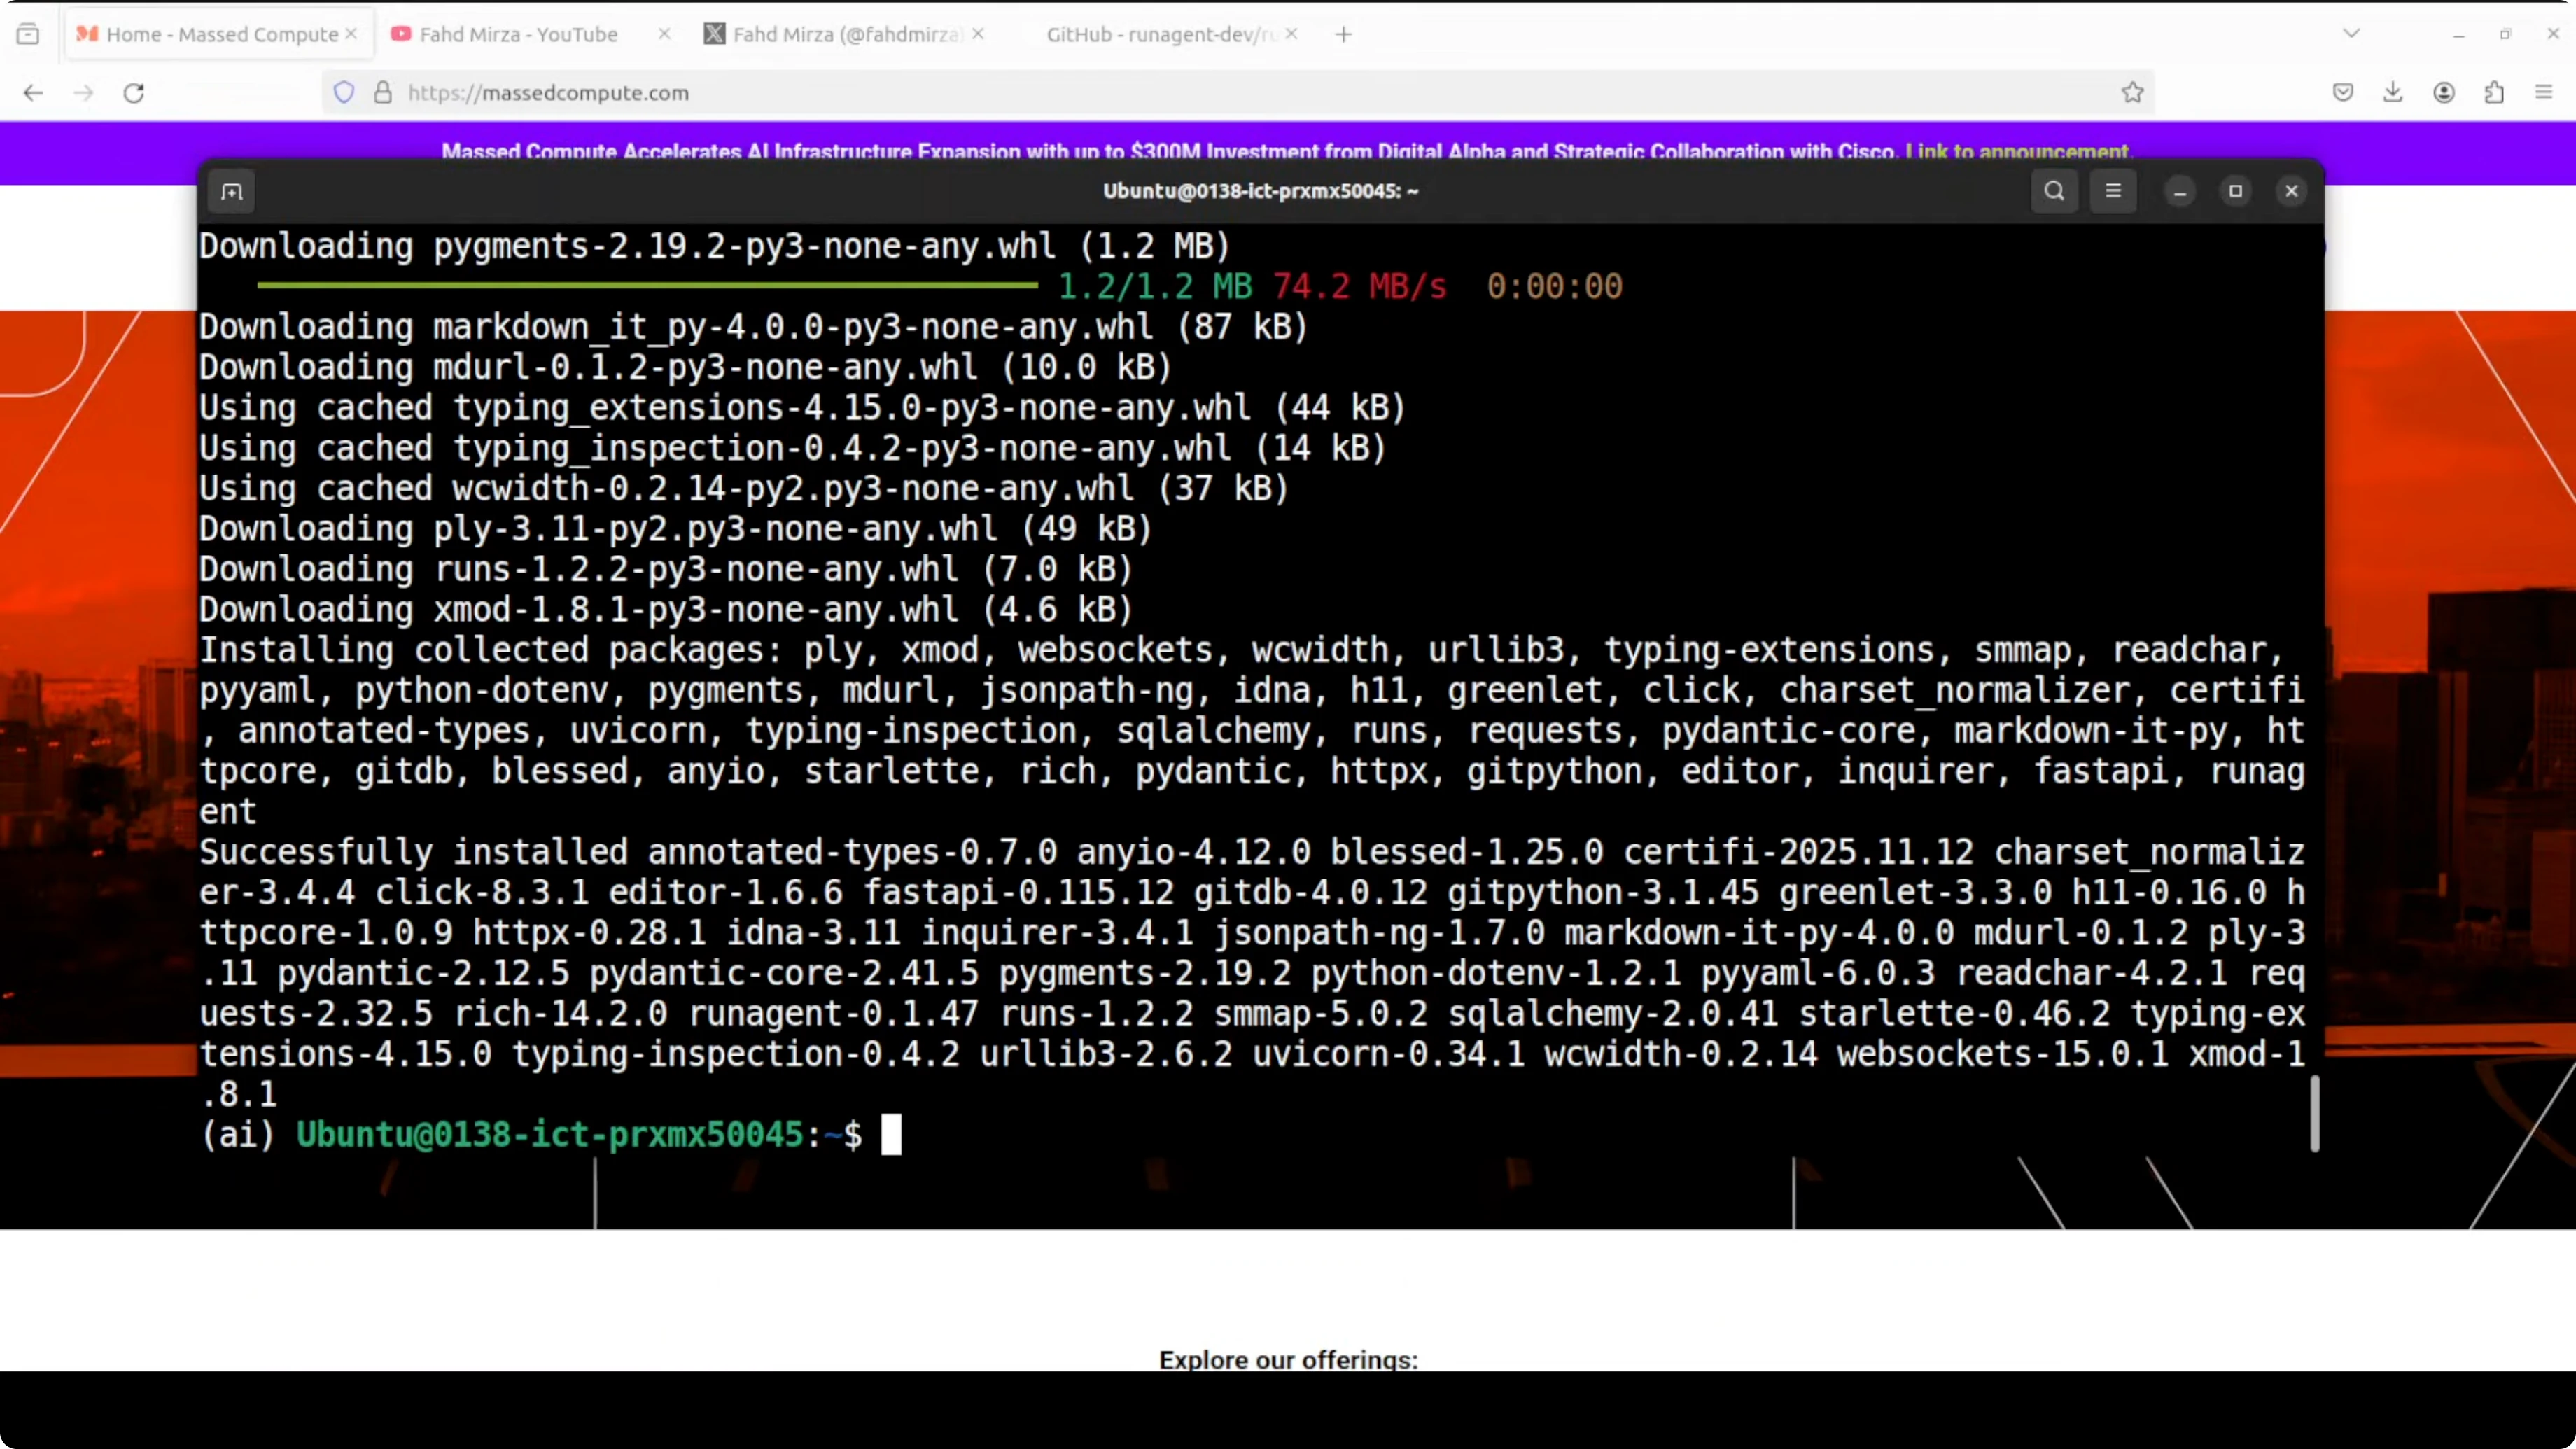Expand the list all tabs chevron
Image resolution: width=2576 pixels, height=1449 pixels.
click(2352, 34)
